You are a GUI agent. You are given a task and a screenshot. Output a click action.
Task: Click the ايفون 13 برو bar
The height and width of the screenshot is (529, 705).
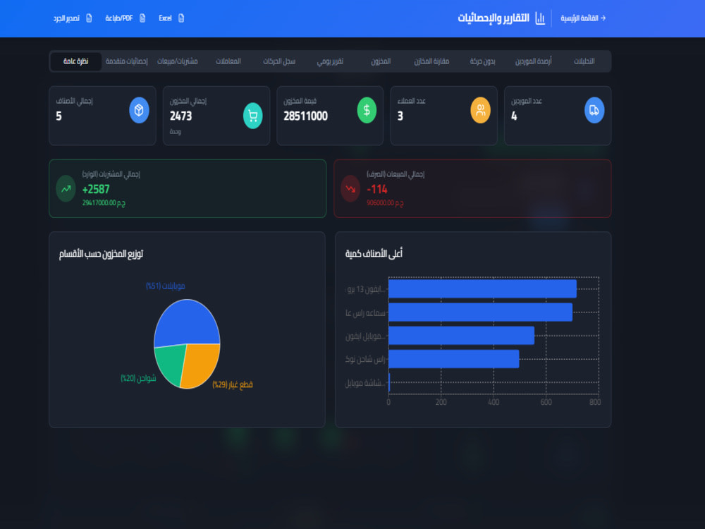click(482, 288)
